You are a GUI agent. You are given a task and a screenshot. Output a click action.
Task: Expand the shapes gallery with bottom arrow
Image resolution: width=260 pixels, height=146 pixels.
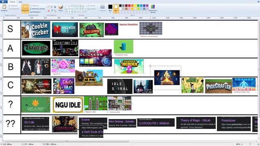(86, 12)
